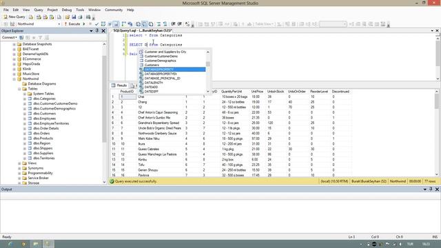Click the Filter funnel icon in Object Explorer
This screenshot has width=441, height=248.
[40, 37]
